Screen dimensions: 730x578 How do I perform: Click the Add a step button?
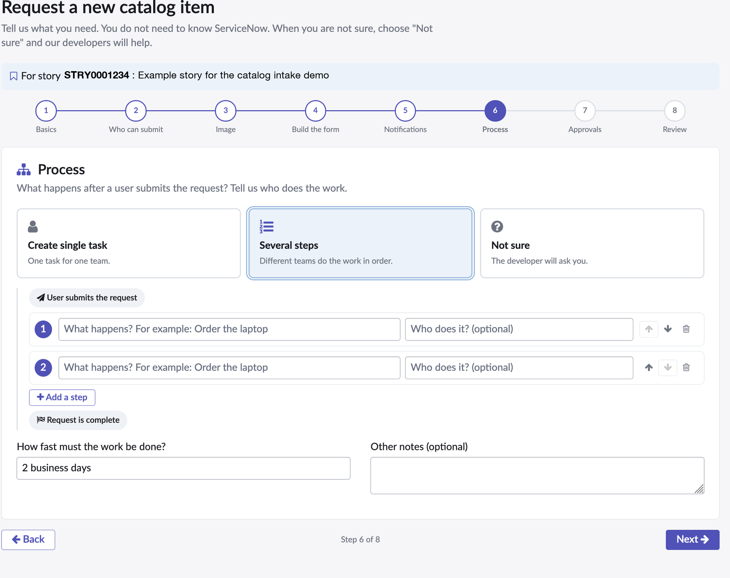point(62,397)
